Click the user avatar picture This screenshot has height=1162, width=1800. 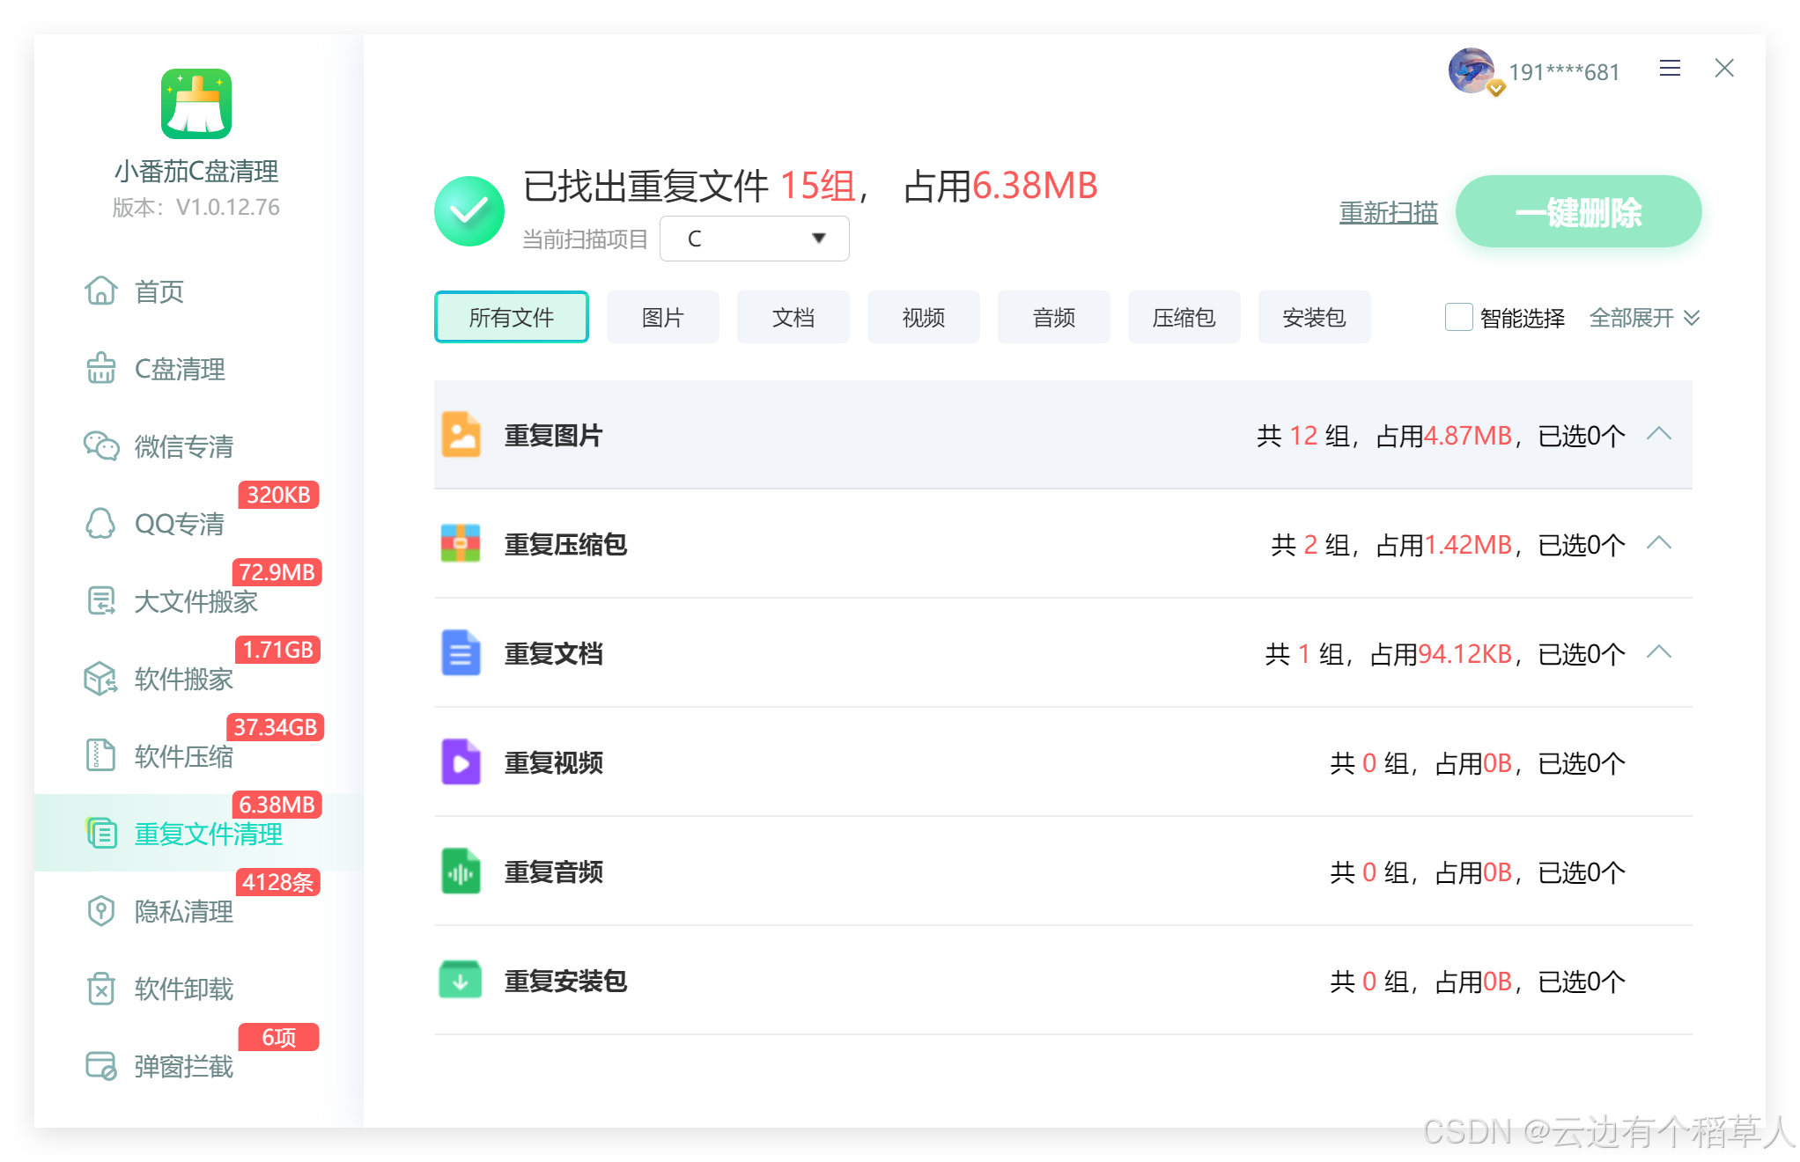pos(1471,70)
